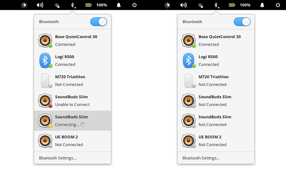Click Logi R500 'Connected' status in left popover

65,65
